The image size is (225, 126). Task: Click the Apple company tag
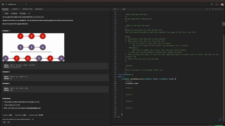6,13
